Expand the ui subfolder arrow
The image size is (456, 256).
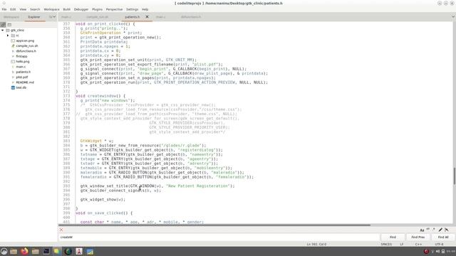(8, 36)
